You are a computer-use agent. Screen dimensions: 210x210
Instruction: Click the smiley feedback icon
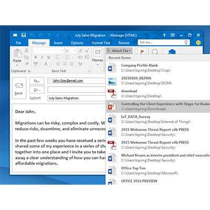tap(198, 43)
